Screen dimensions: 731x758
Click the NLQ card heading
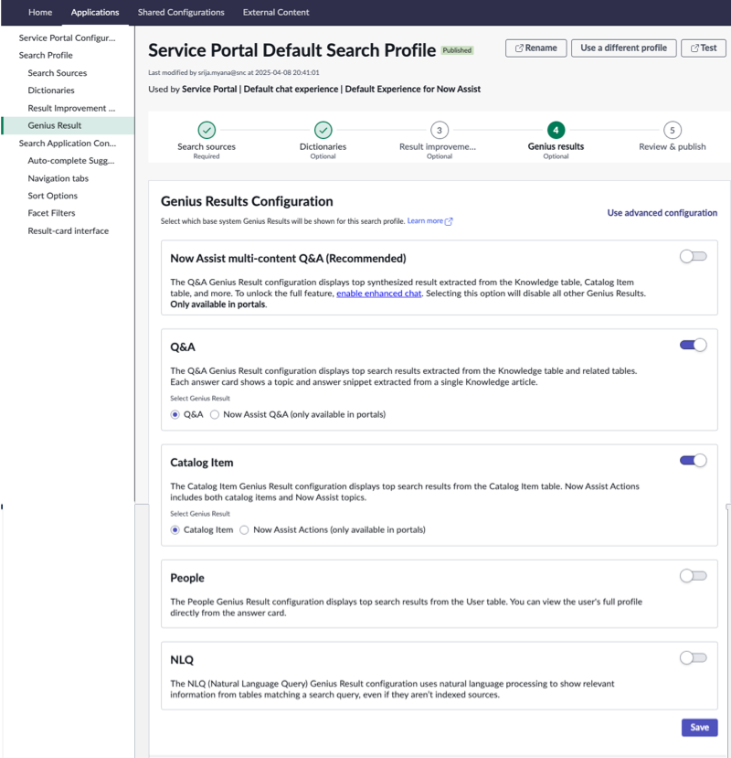(182, 660)
